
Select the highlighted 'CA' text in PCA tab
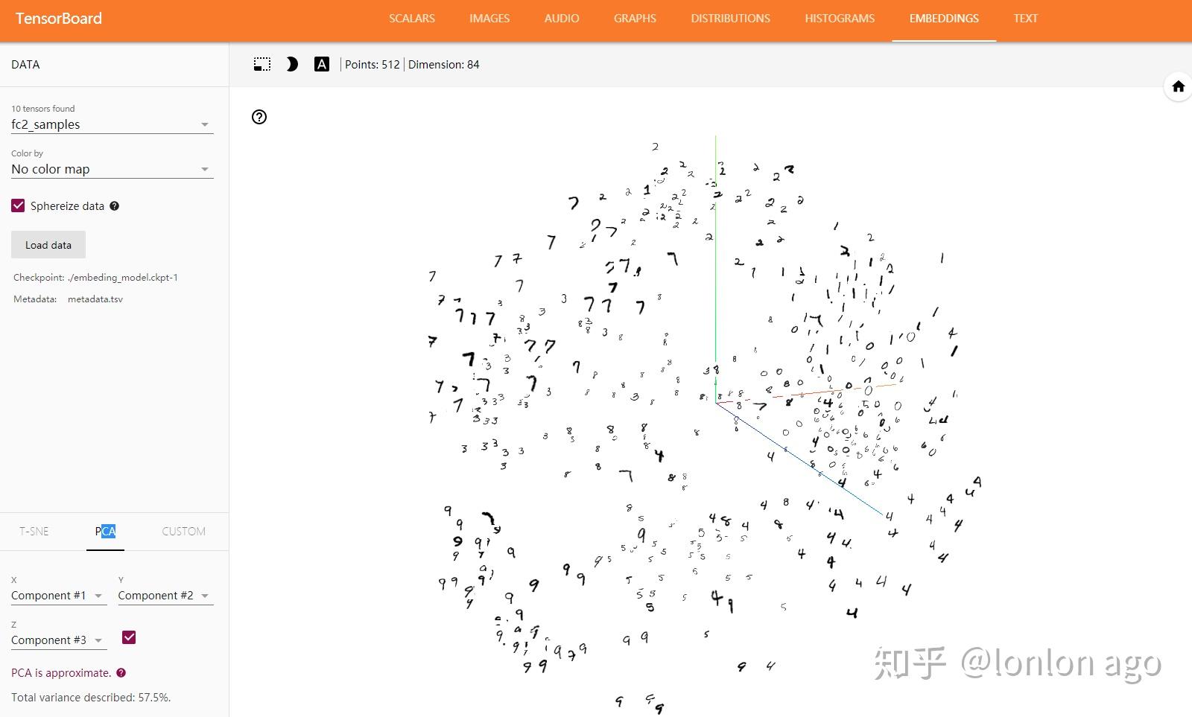click(x=108, y=530)
